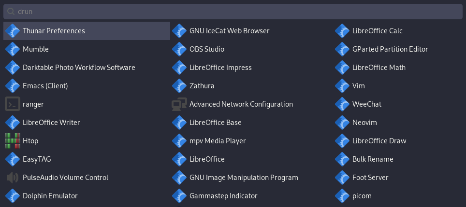Image resolution: width=466 pixels, height=207 pixels.
Task: Click the Htop meter icon
Action: click(x=13, y=141)
